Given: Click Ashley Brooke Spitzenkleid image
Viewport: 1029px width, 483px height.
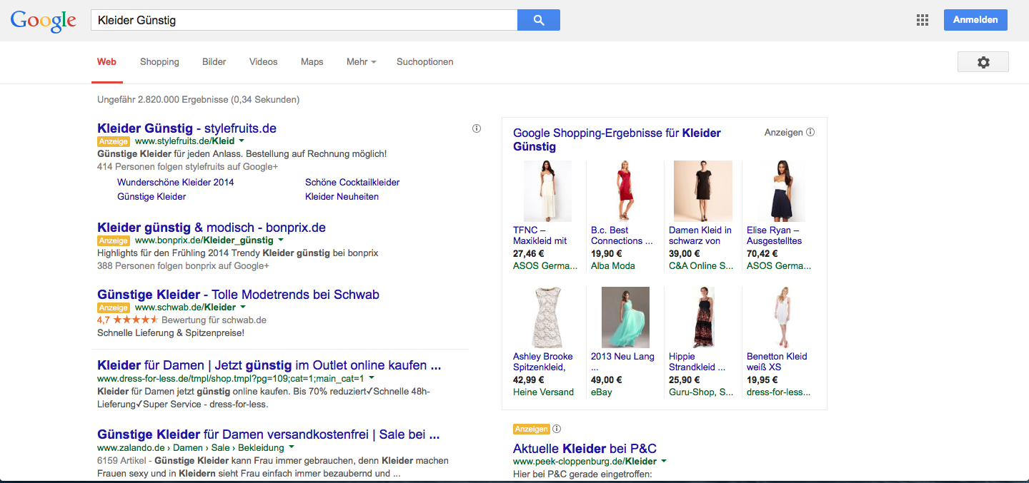Looking at the screenshot, I should point(547,317).
